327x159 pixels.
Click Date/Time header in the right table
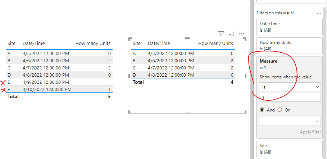159,44
